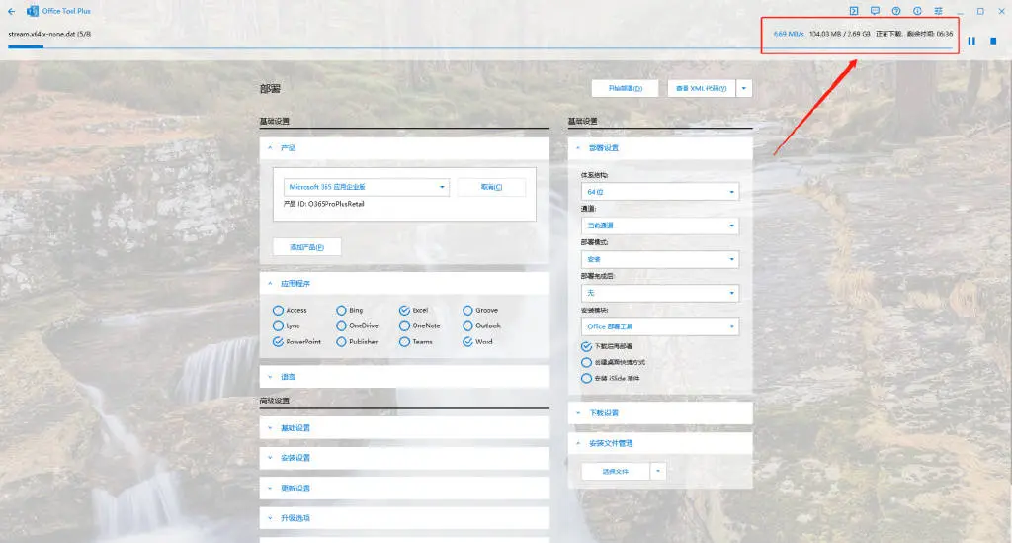Click the 取消(C) button beside product
The height and width of the screenshot is (543, 1012).
tap(491, 187)
